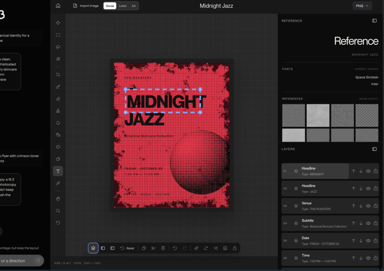Select the Eraser tool

pyautogui.click(x=58, y=99)
